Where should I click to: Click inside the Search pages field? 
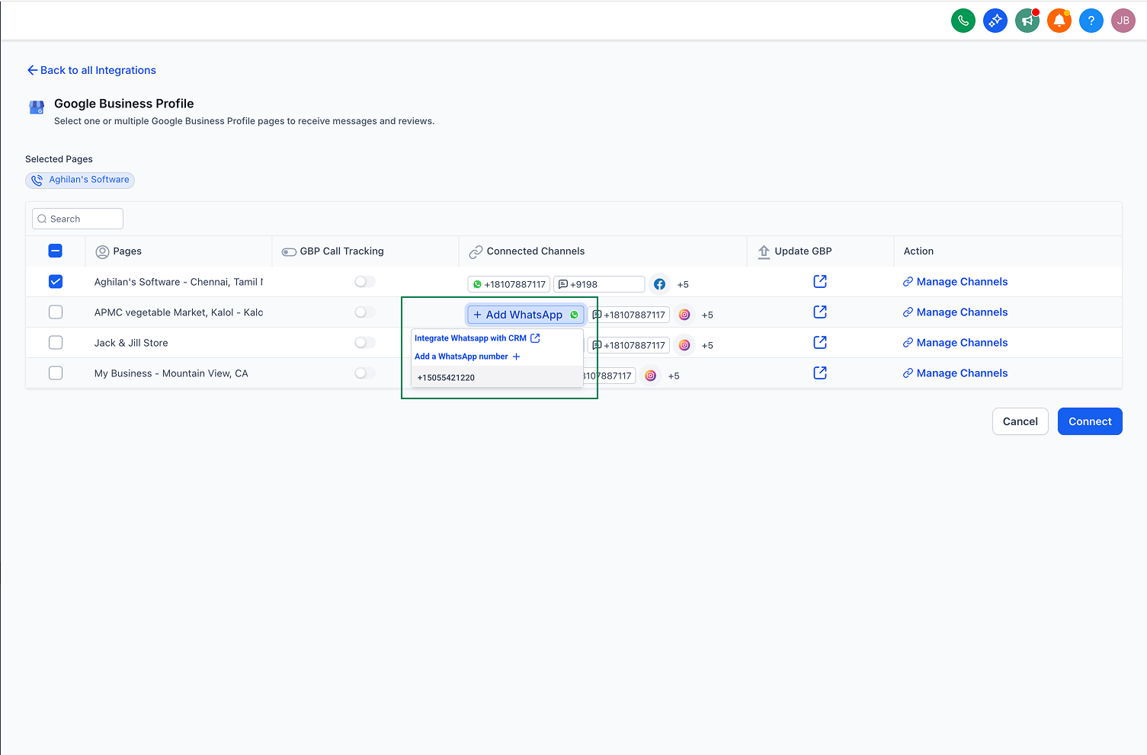(77, 219)
